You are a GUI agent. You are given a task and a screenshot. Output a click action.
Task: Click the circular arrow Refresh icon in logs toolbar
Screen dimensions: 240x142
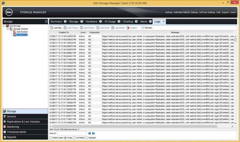(x=143, y=28)
